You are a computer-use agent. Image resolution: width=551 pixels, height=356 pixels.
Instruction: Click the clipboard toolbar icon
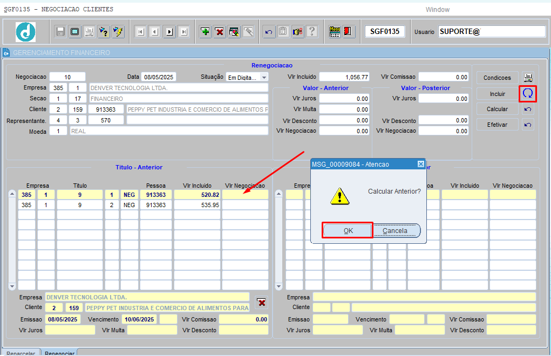click(x=283, y=32)
